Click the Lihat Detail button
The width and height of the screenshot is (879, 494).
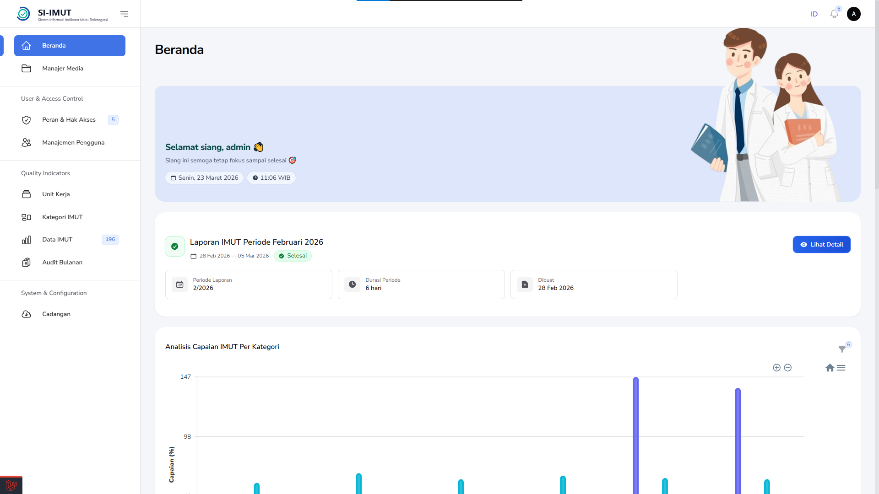[821, 244]
